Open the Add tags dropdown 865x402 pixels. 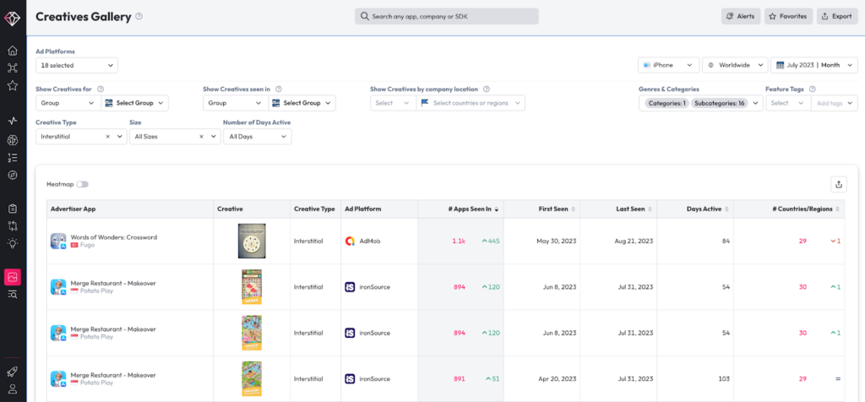coord(834,103)
